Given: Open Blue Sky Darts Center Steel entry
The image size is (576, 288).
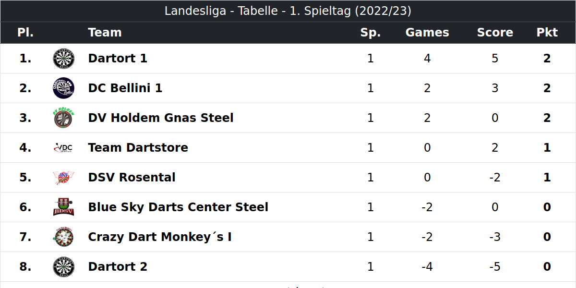Looking at the screenshot, I should [x=178, y=207].
